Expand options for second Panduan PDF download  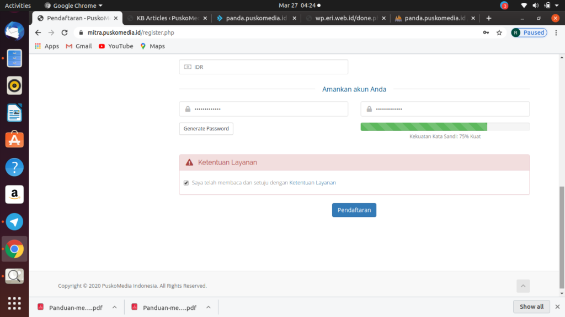(208, 307)
